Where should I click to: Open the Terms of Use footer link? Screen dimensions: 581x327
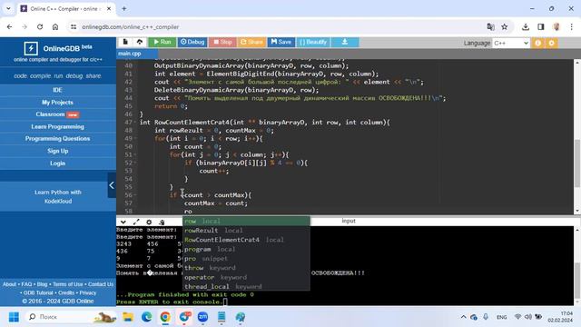[x=68, y=284]
